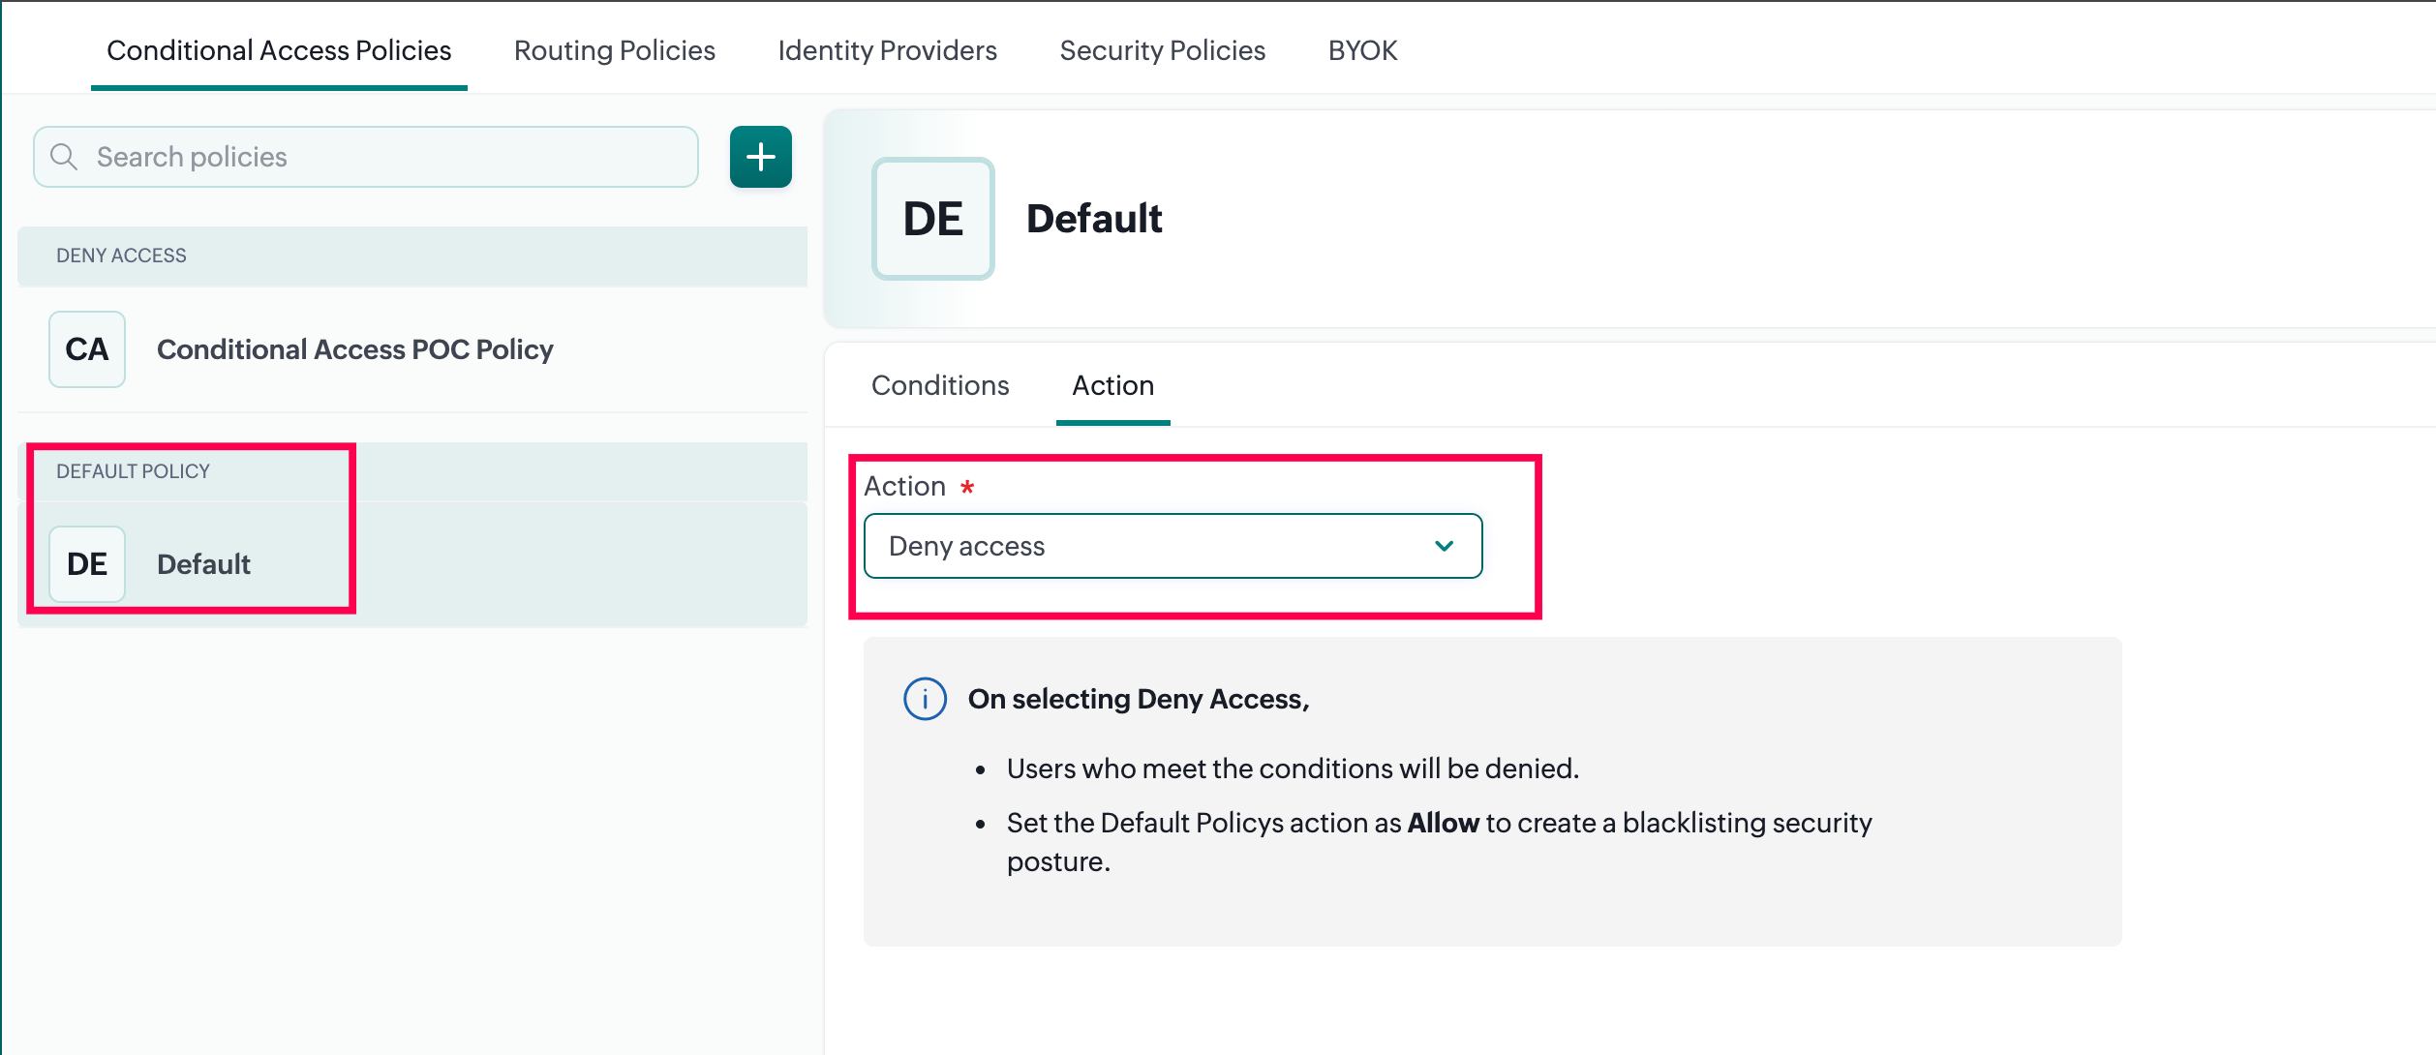Select the Default policy entry
The height and width of the screenshot is (1055, 2436).
tap(204, 564)
